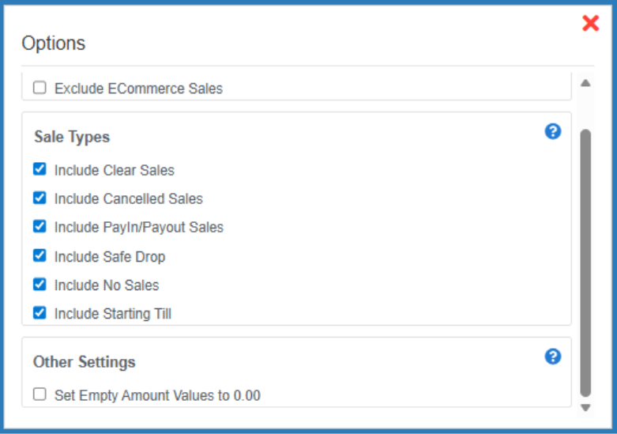Viewport: 617px width, 434px height.
Task: Click the "Exclude ECommerce Sales" label text
Action: [x=138, y=89]
